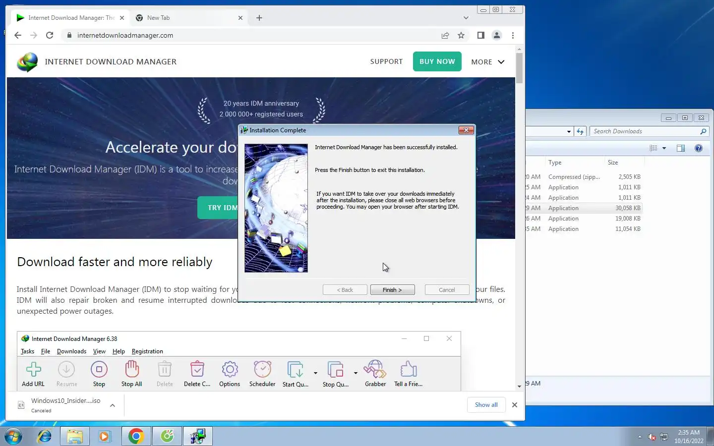Click Add URL icon in IDM screenshot
This screenshot has width=714, height=446.
coord(33,374)
